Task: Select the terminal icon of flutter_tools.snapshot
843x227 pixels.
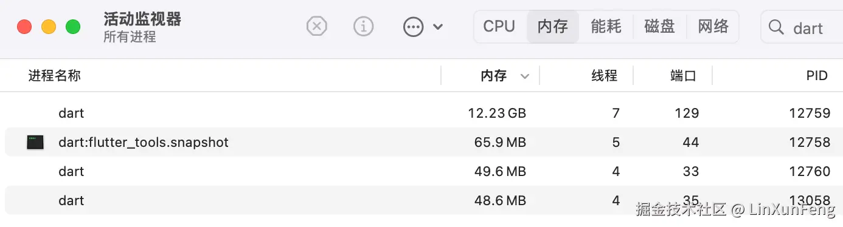Action: coord(35,143)
